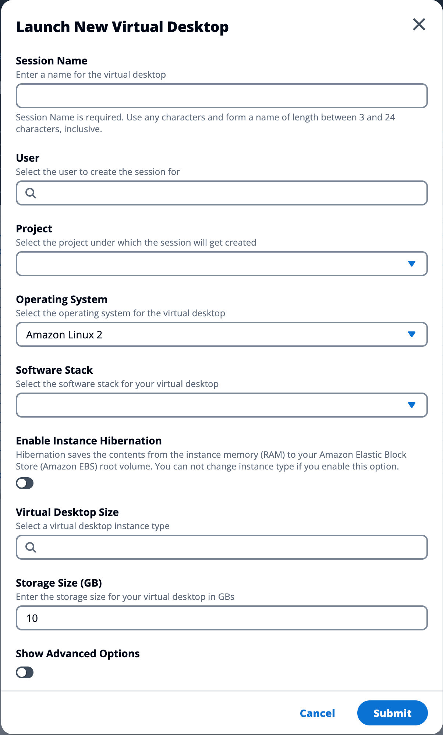Click the arrow icon on the Operating System selector
443x735 pixels.
click(411, 334)
